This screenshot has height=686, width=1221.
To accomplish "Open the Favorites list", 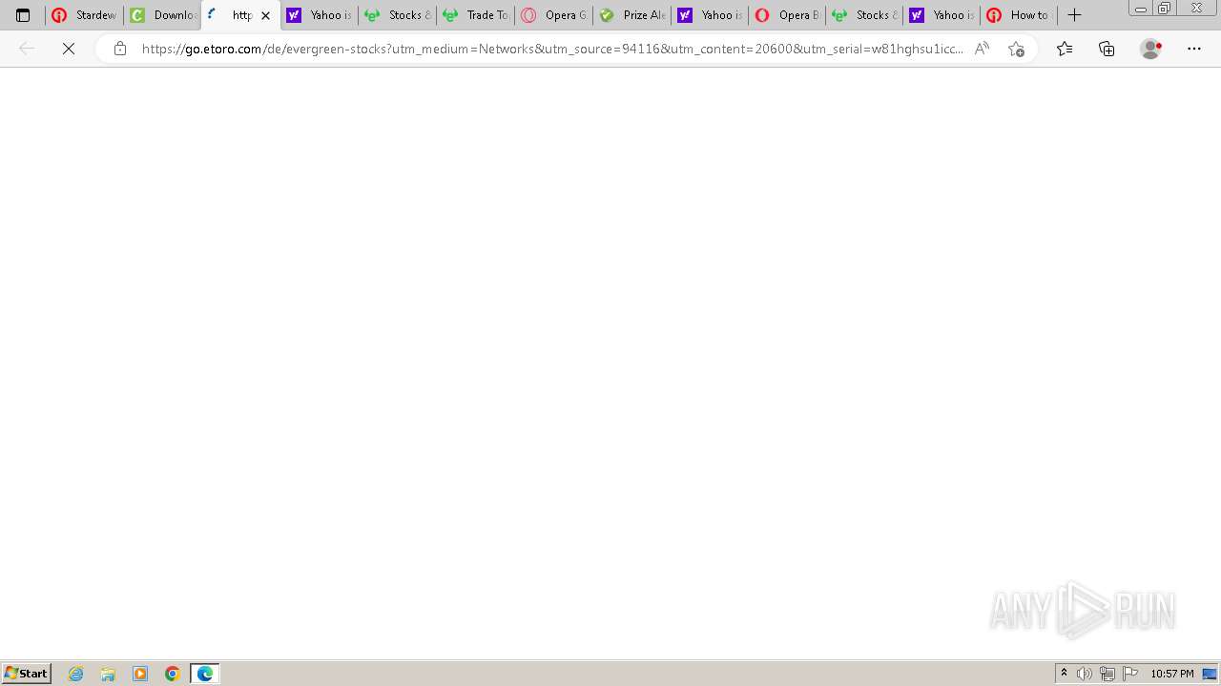I will 1065,49.
